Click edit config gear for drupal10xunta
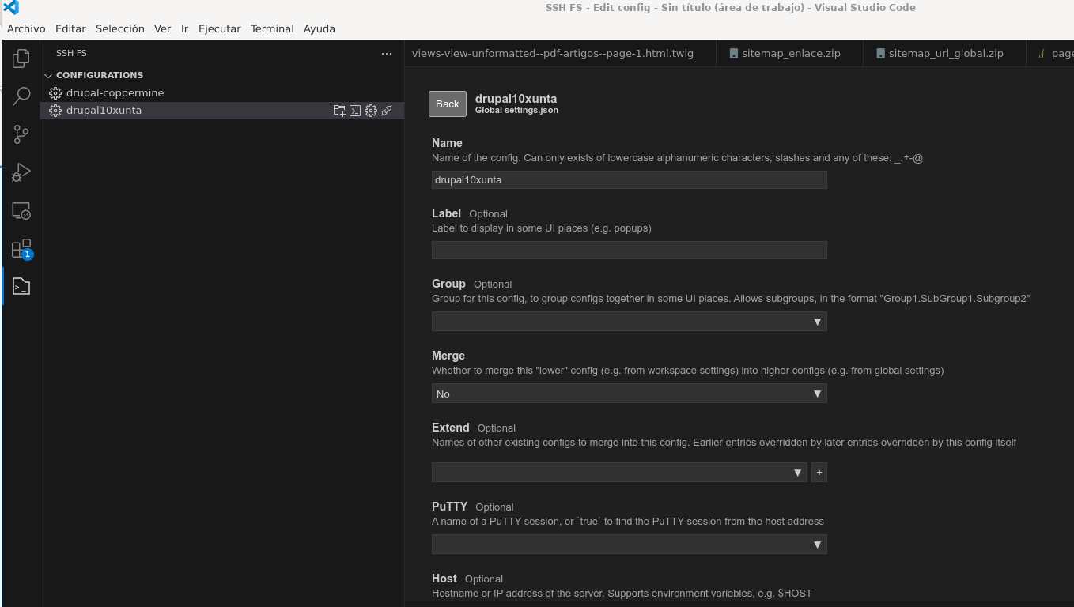Screen dimensions: 1074x607 (371, 111)
